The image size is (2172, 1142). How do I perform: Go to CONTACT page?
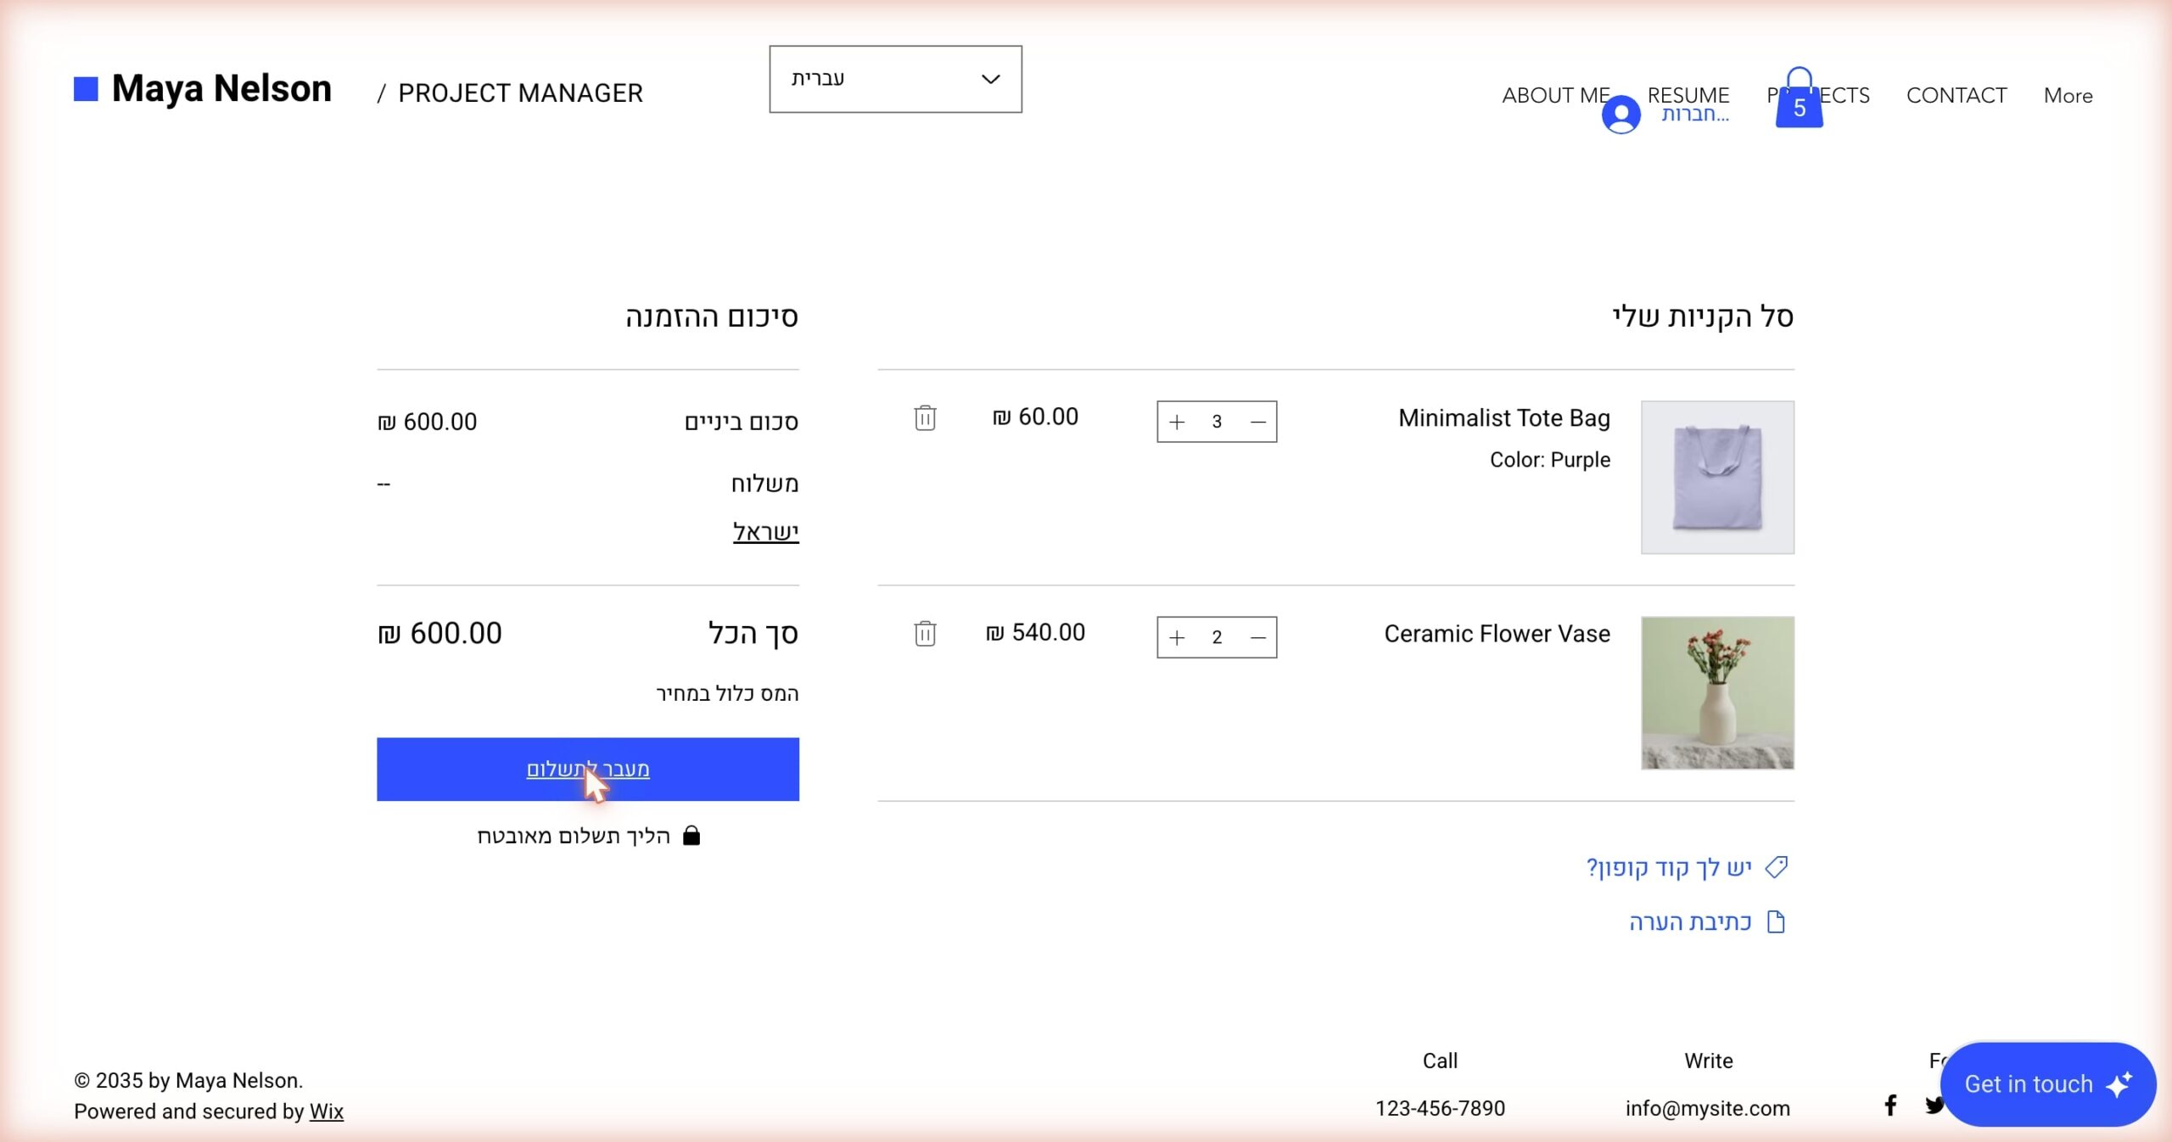click(1956, 95)
